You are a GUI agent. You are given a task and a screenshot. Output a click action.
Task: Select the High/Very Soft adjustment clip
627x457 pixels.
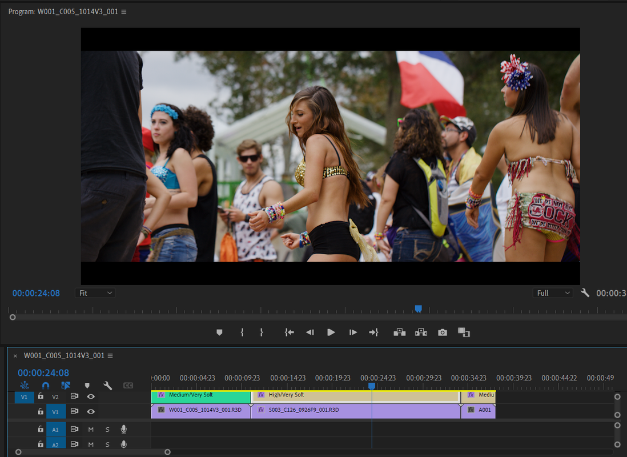coord(356,397)
